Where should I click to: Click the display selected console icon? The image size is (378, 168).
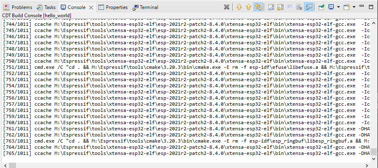pos(331,7)
